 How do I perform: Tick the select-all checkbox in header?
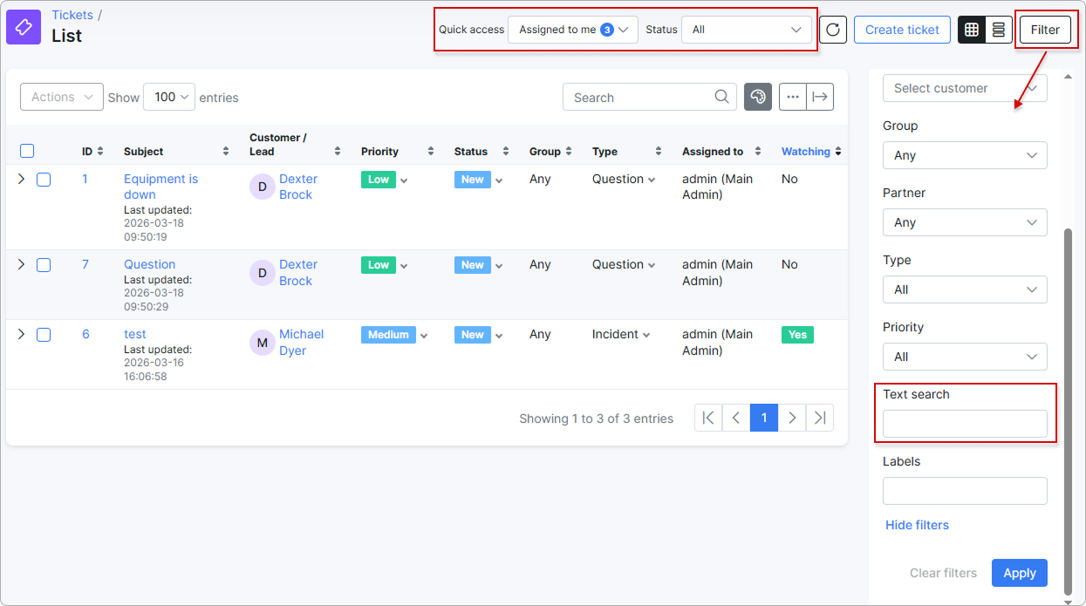pos(27,151)
